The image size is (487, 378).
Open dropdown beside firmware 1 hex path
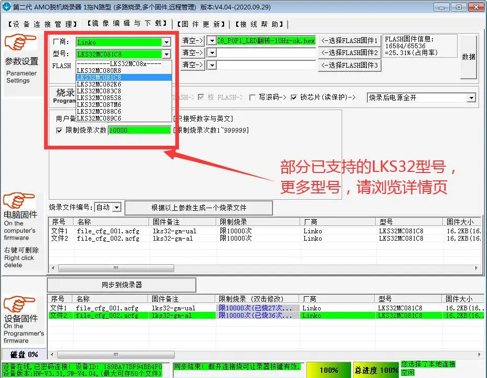pos(212,41)
